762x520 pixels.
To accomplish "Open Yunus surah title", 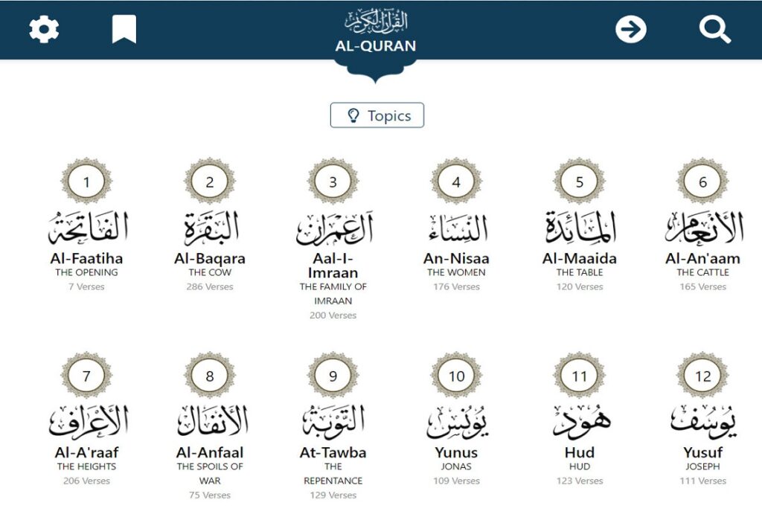I will click(x=456, y=452).
